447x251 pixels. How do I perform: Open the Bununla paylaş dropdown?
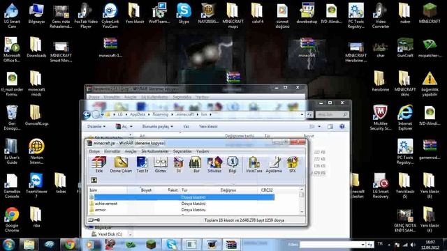pyautogui.click(x=158, y=126)
